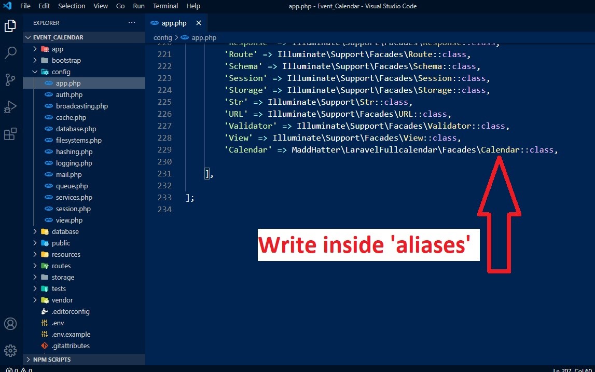
Task: Open the Search view icon
Action: pos(10,52)
